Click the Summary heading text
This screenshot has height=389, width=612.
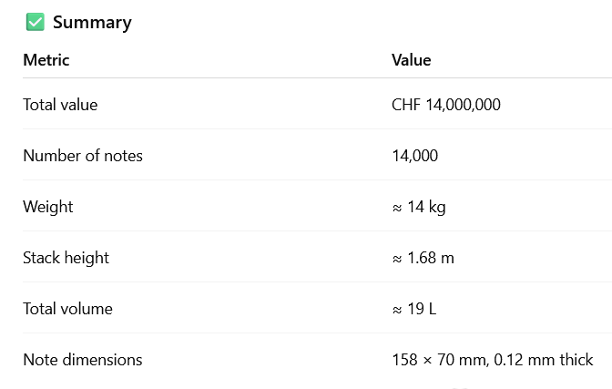(x=92, y=23)
